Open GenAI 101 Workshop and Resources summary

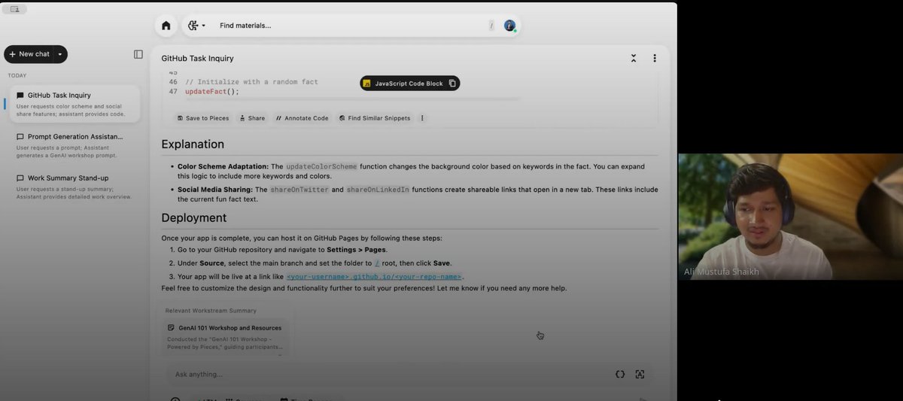tap(227, 337)
